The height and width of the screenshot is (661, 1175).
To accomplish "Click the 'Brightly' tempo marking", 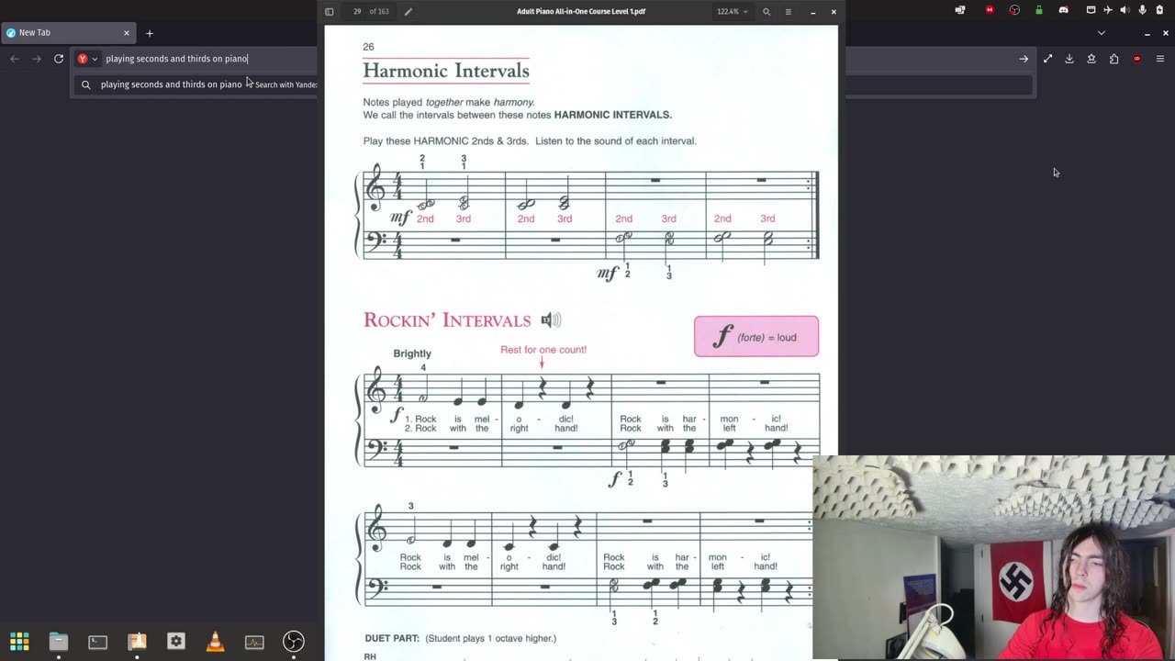I will [412, 353].
